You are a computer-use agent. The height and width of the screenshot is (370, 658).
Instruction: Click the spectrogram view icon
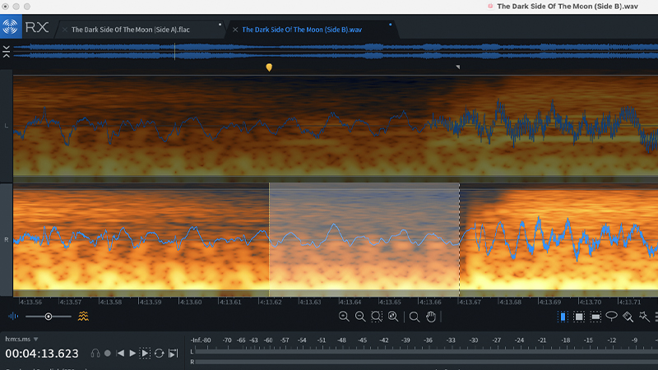[x=83, y=317]
